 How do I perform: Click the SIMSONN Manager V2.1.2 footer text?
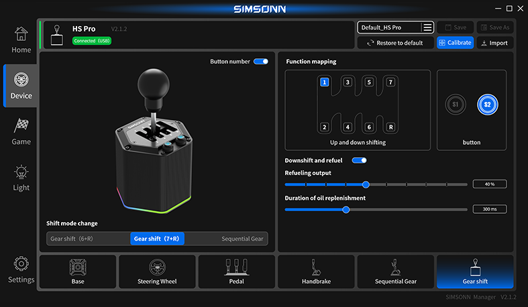click(481, 297)
